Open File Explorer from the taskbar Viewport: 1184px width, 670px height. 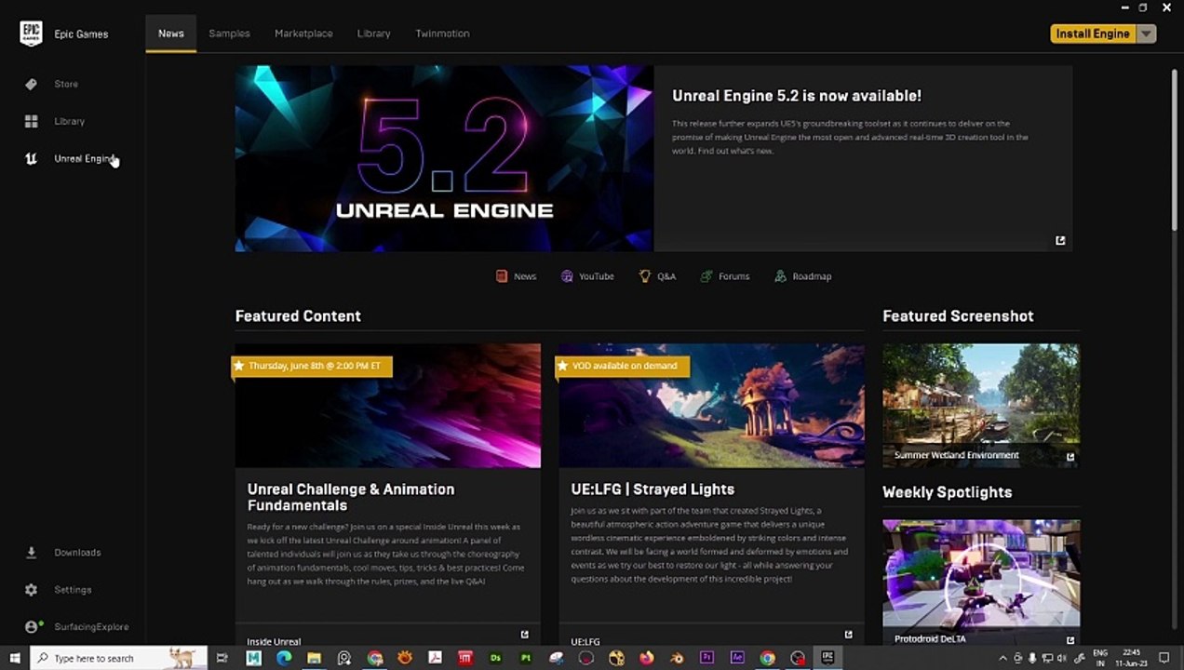314,658
